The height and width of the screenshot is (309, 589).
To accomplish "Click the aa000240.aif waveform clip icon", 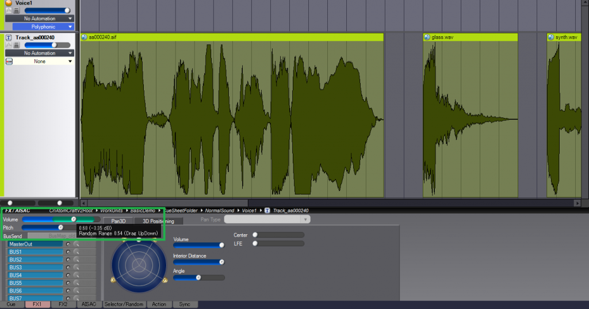I will coord(84,37).
